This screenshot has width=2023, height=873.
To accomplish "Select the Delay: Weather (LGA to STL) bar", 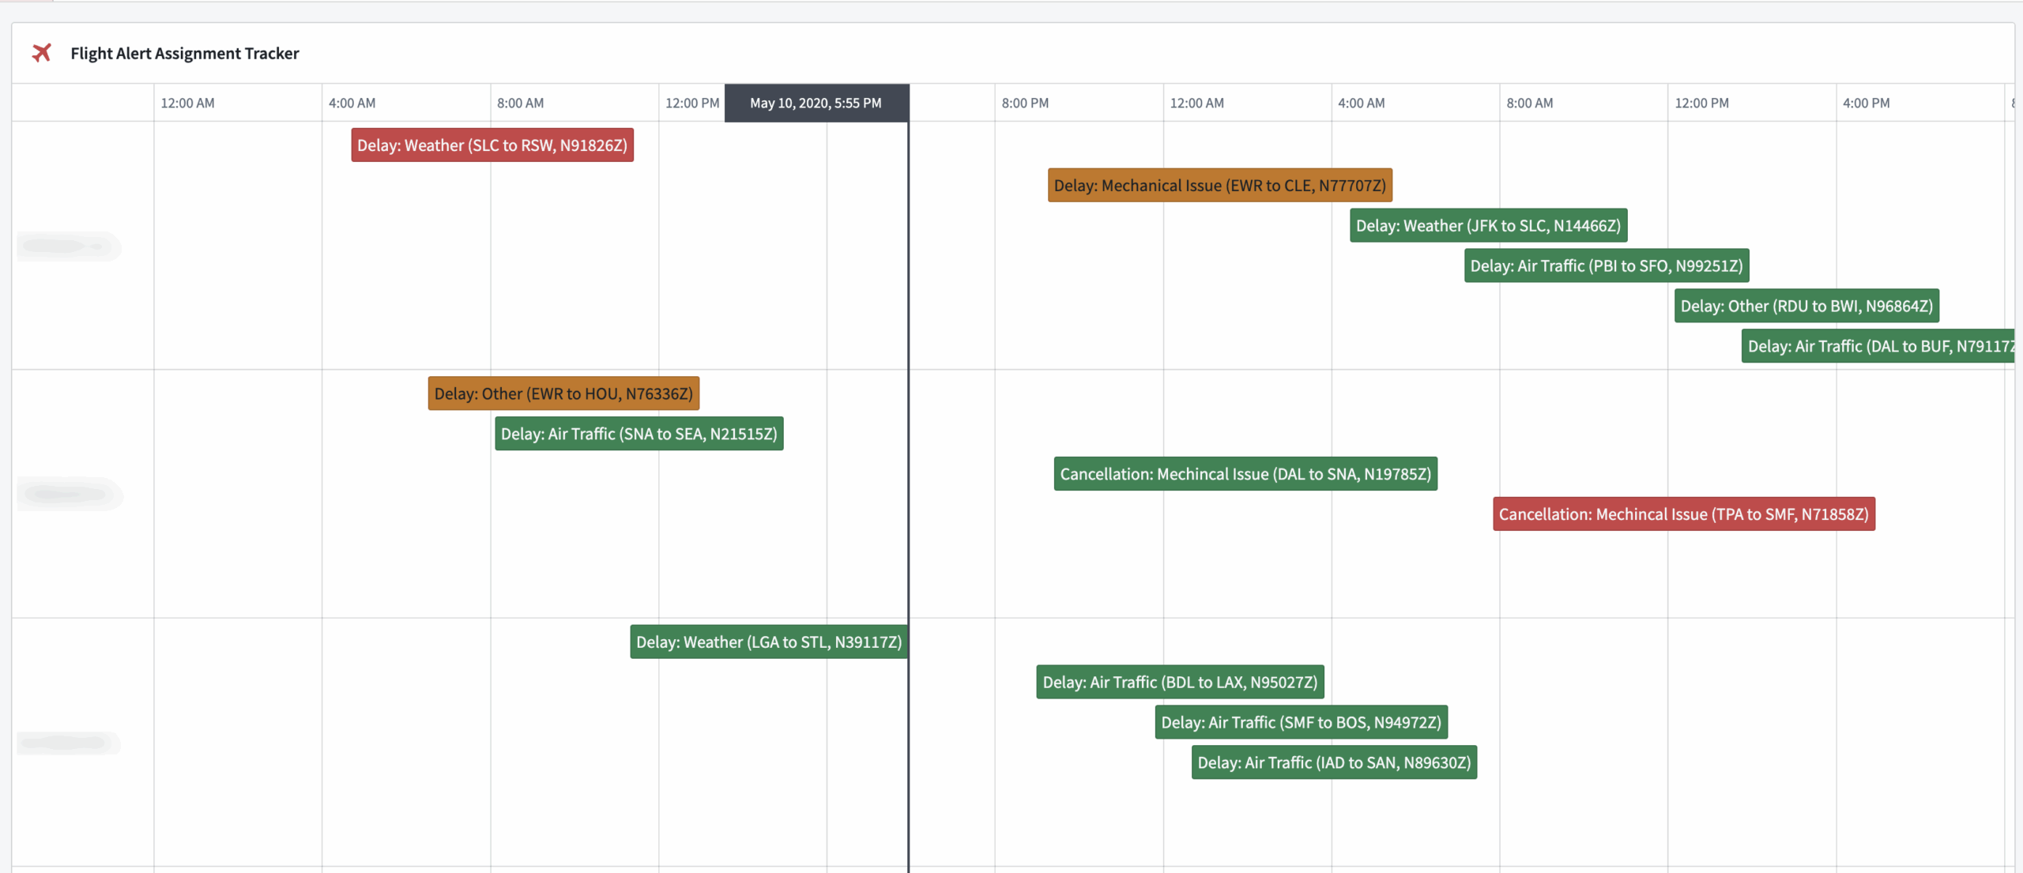I will point(767,642).
